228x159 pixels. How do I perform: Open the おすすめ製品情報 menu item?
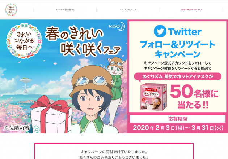(x=65, y=10)
